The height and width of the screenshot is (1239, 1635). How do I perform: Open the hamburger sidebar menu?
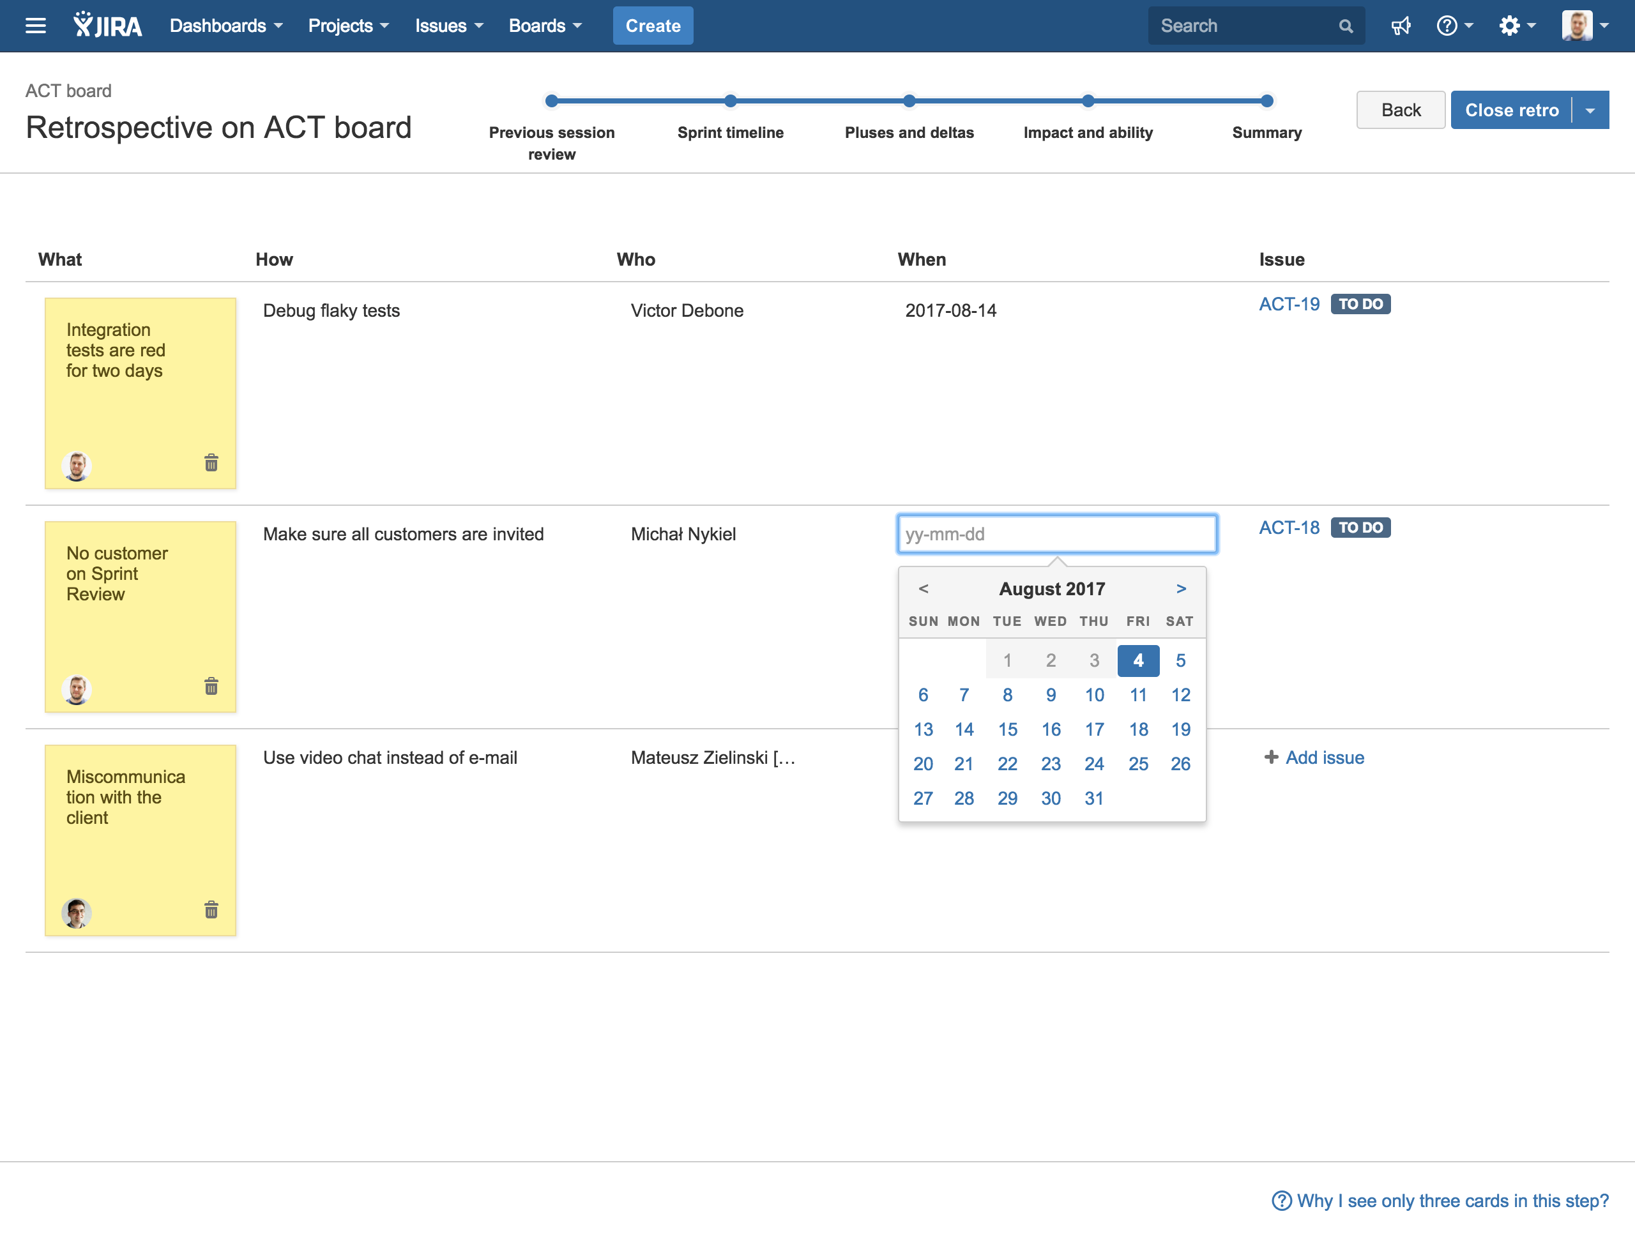(34, 26)
